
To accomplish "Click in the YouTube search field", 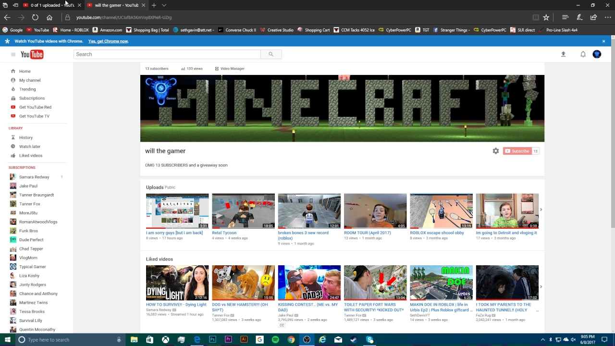I will click(x=167, y=54).
